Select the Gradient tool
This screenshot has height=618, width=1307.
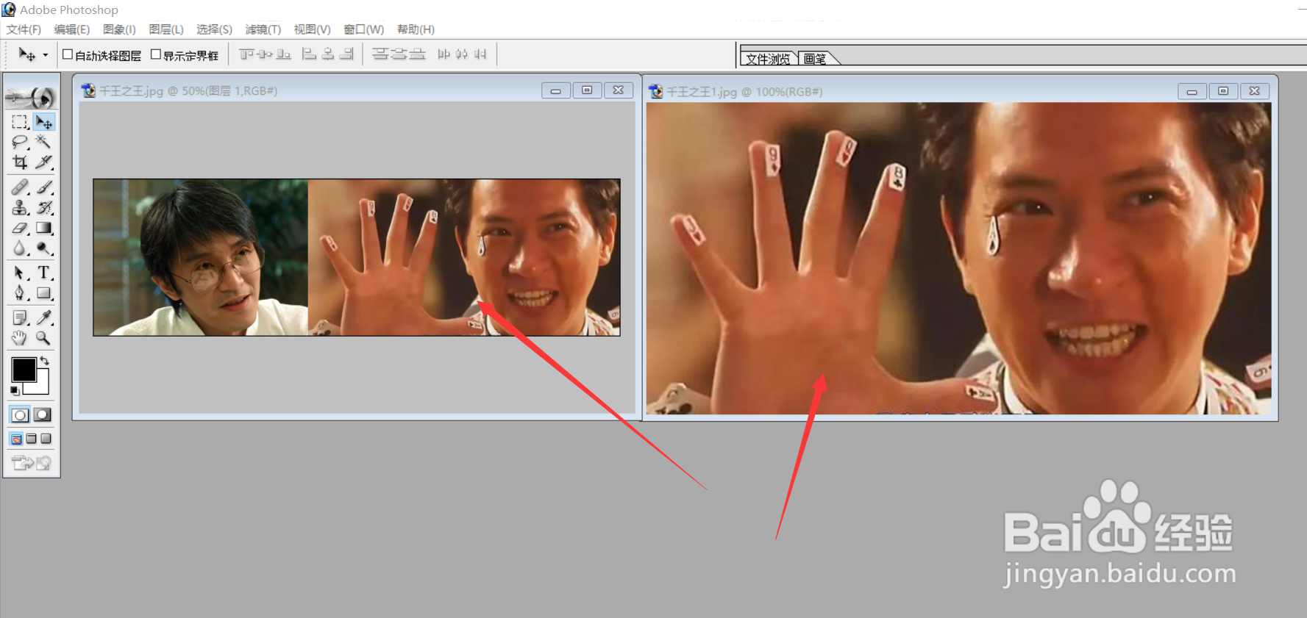click(44, 229)
